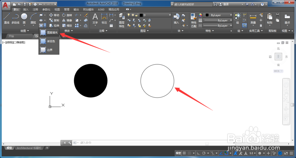296x158 pixels.
Task: Click the 拉伸 stretch tool
Action: pos(54,25)
